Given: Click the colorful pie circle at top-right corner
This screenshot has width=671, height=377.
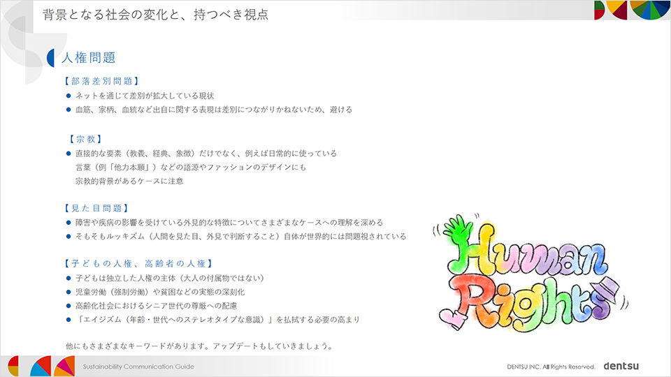Looking at the screenshot, I should point(649,10).
